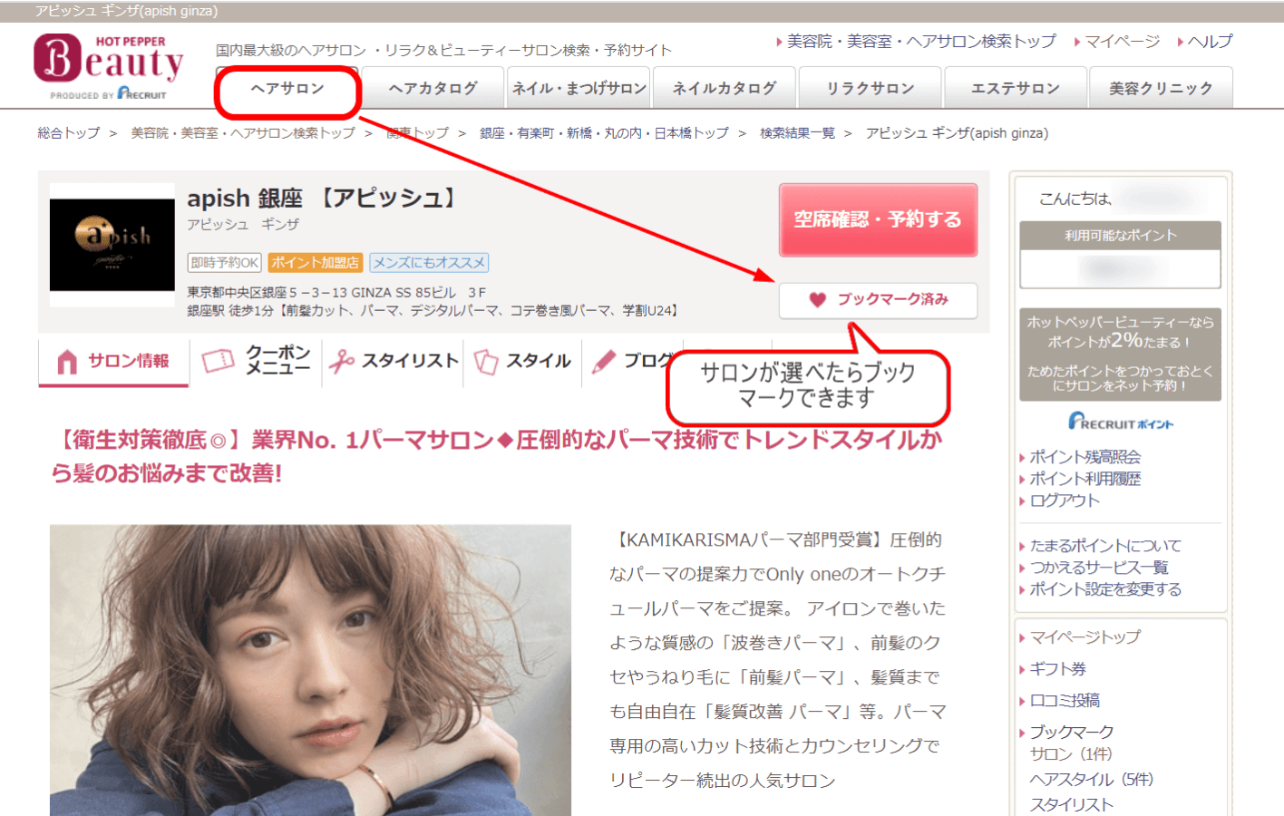Click the ログアウト link
Viewport: 1284px width, 816px height.
coord(1065,500)
